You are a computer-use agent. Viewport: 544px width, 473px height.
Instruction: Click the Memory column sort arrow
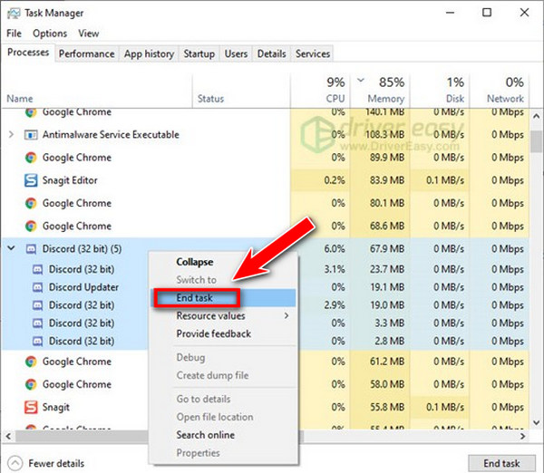click(361, 80)
